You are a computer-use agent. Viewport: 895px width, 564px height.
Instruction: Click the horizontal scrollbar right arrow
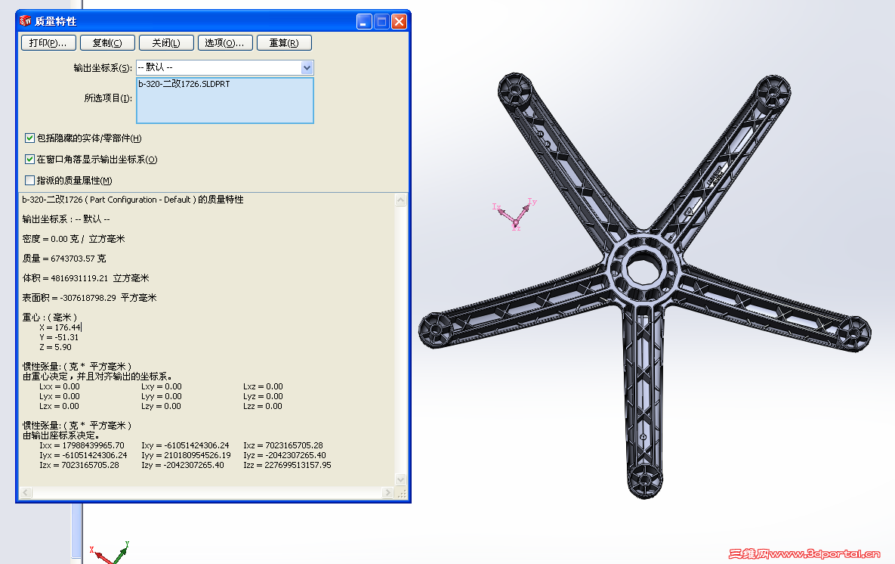tap(387, 493)
